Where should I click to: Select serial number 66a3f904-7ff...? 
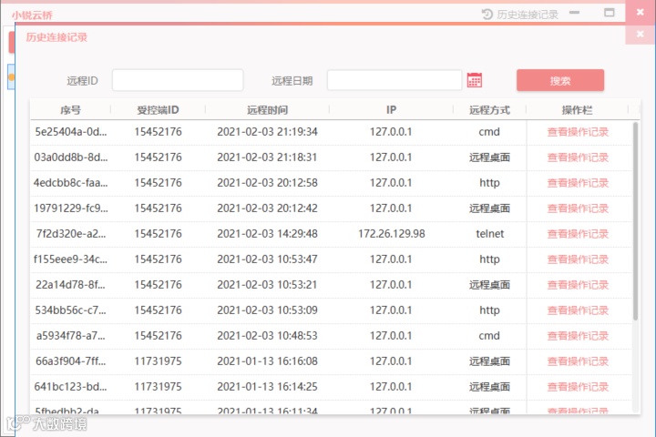71,361
